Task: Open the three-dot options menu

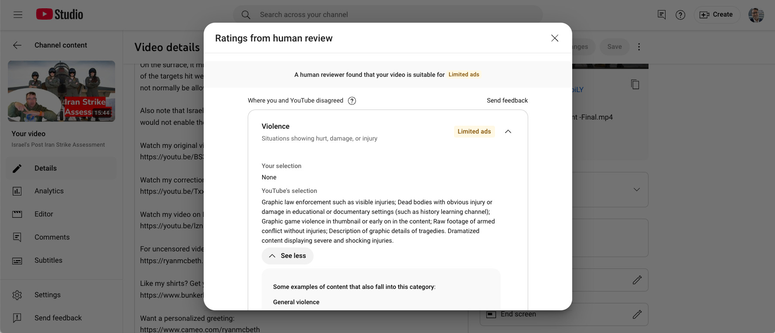Action: pyautogui.click(x=639, y=47)
